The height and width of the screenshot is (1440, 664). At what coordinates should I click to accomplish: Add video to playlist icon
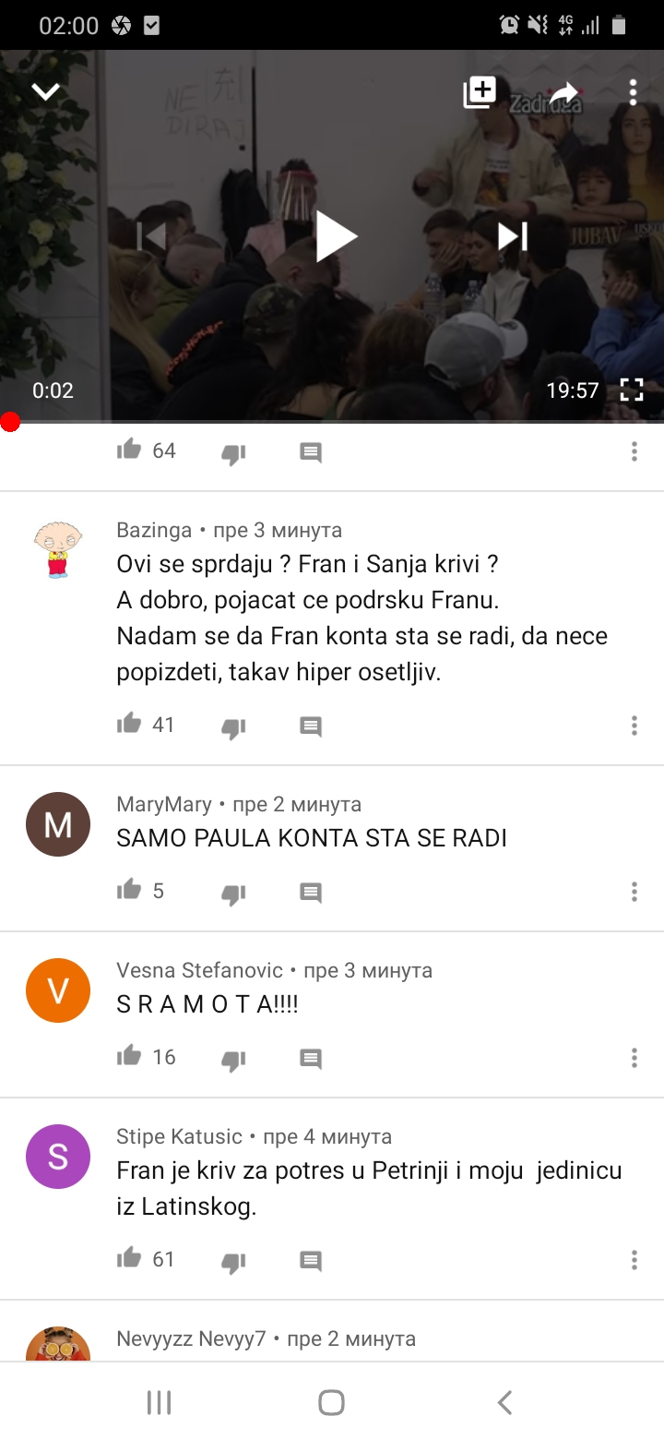[x=480, y=92]
